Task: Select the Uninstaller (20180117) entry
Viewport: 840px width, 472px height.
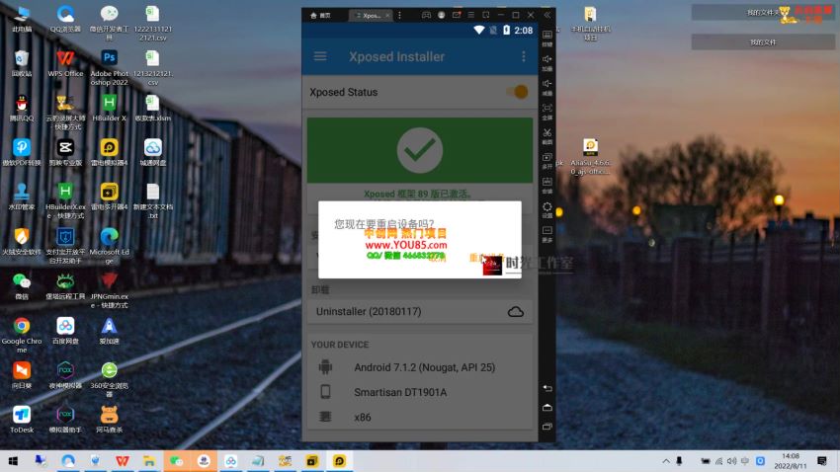Action: [x=419, y=311]
